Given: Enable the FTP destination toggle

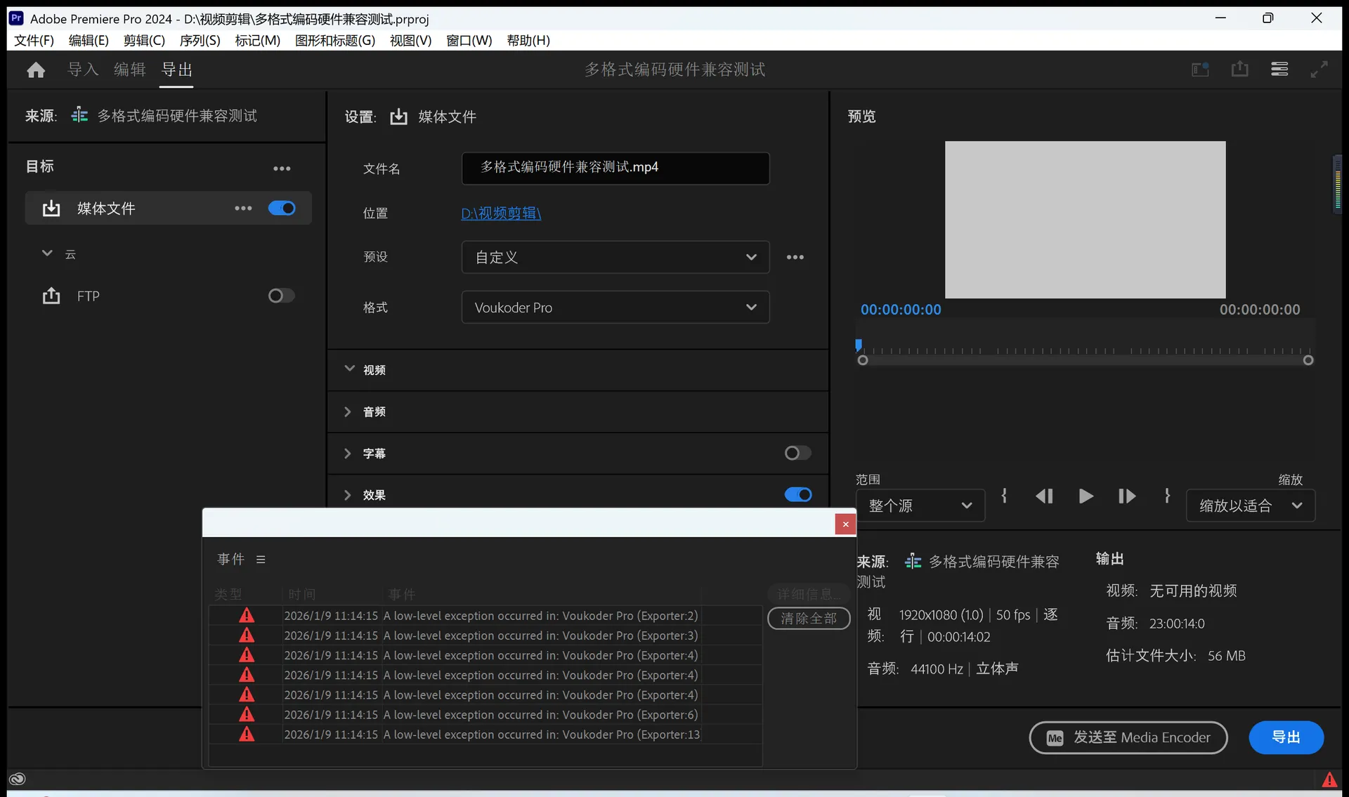Looking at the screenshot, I should (x=281, y=296).
